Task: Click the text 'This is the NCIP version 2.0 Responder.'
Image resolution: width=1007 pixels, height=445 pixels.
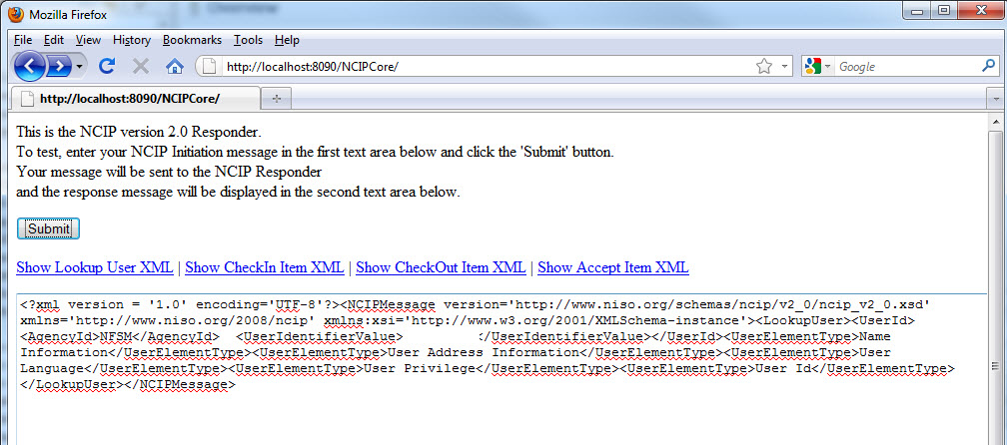Action: [x=140, y=132]
